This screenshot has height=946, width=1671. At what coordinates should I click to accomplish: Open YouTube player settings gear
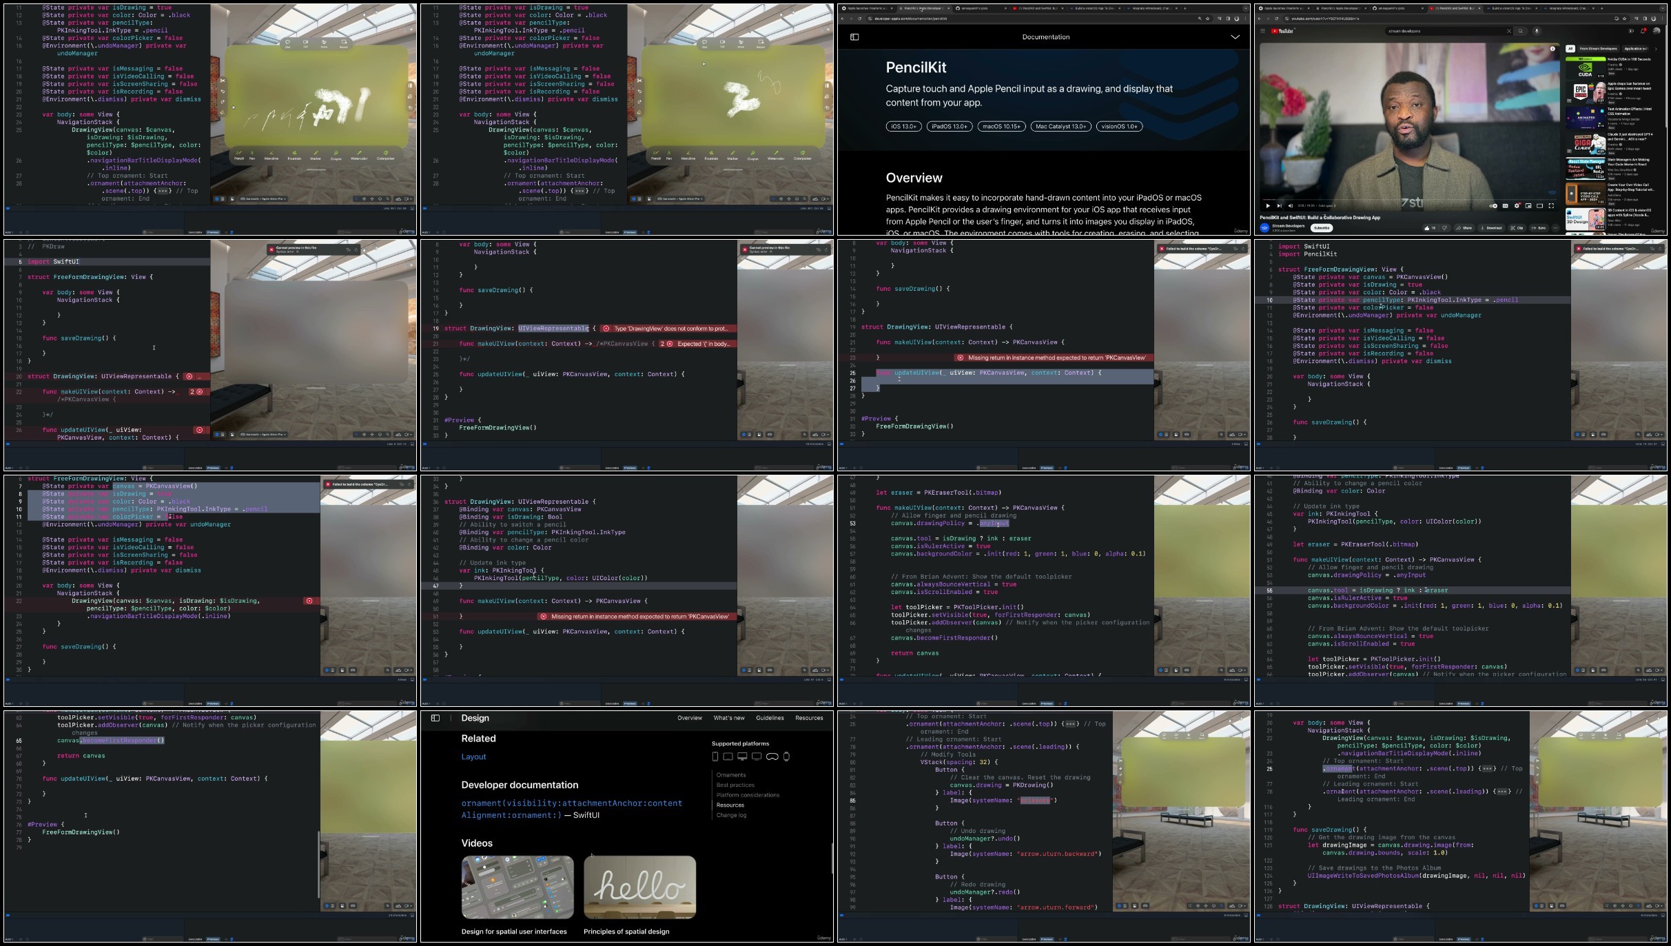click(x=1517, y=206)
